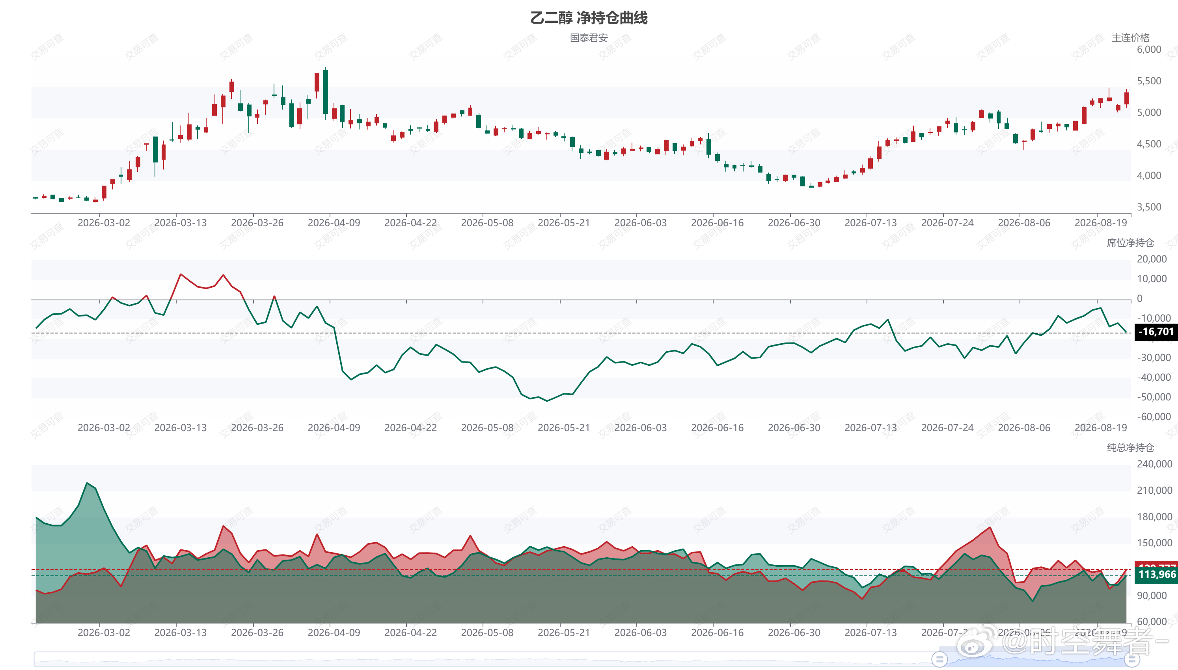Click the -50,000 axis value

click(x=1154, y=397)
